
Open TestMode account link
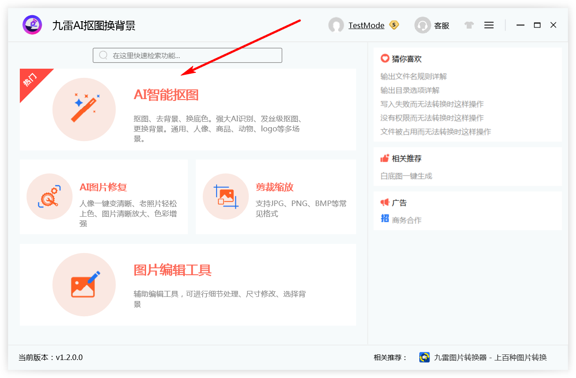[366, 25]
